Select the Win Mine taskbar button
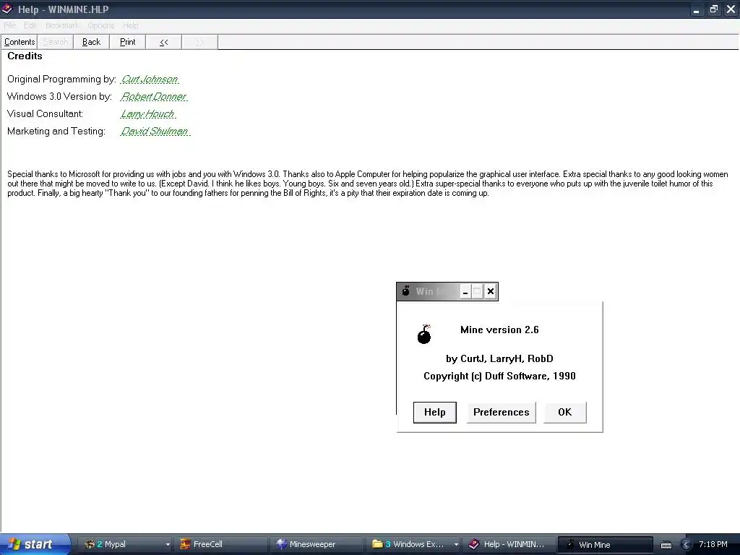This screenshot has width=740, height=555. tap(605, 545)
